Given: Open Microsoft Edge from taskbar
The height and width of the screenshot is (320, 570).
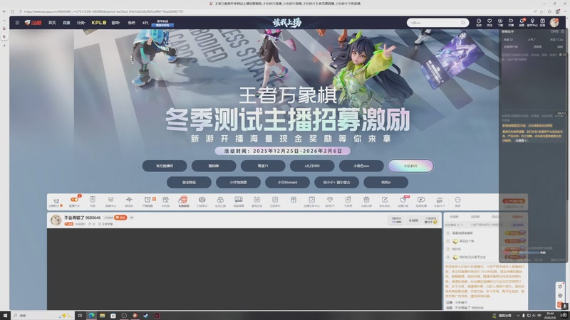Looking at the screenshot, I should point(91,316).
